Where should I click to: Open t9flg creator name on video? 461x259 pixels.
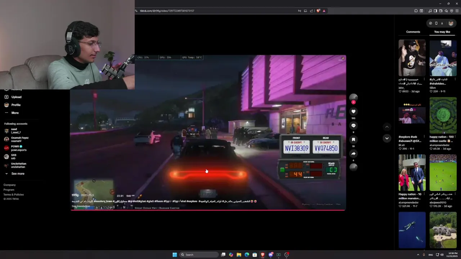[75, 195]
